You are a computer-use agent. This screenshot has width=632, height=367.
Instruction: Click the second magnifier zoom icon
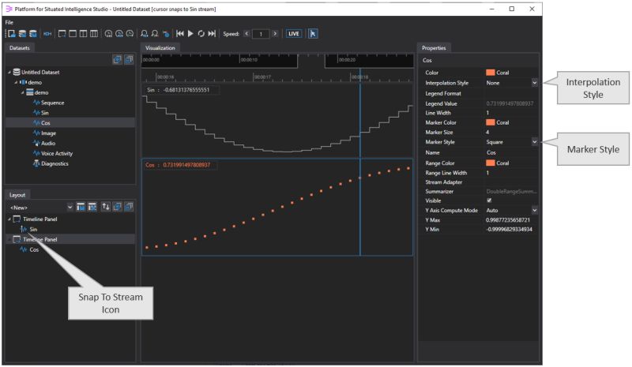click(155, 34)
